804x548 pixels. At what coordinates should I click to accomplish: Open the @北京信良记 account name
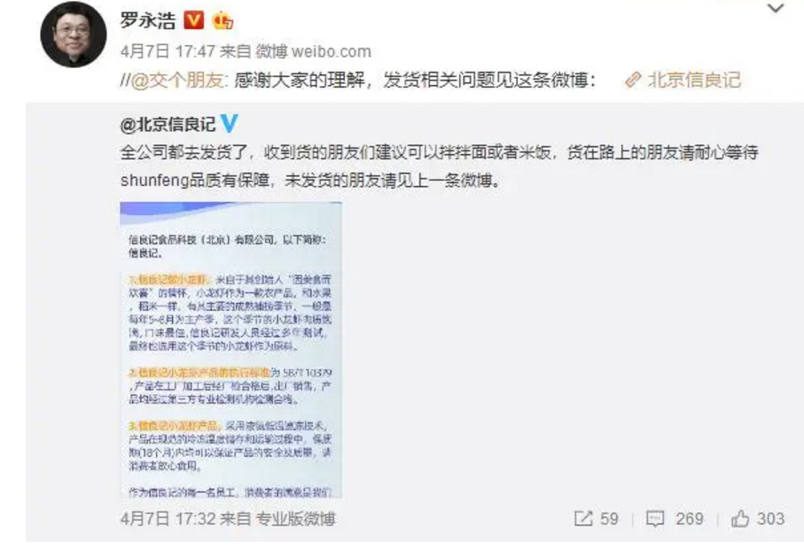point(168,125)
